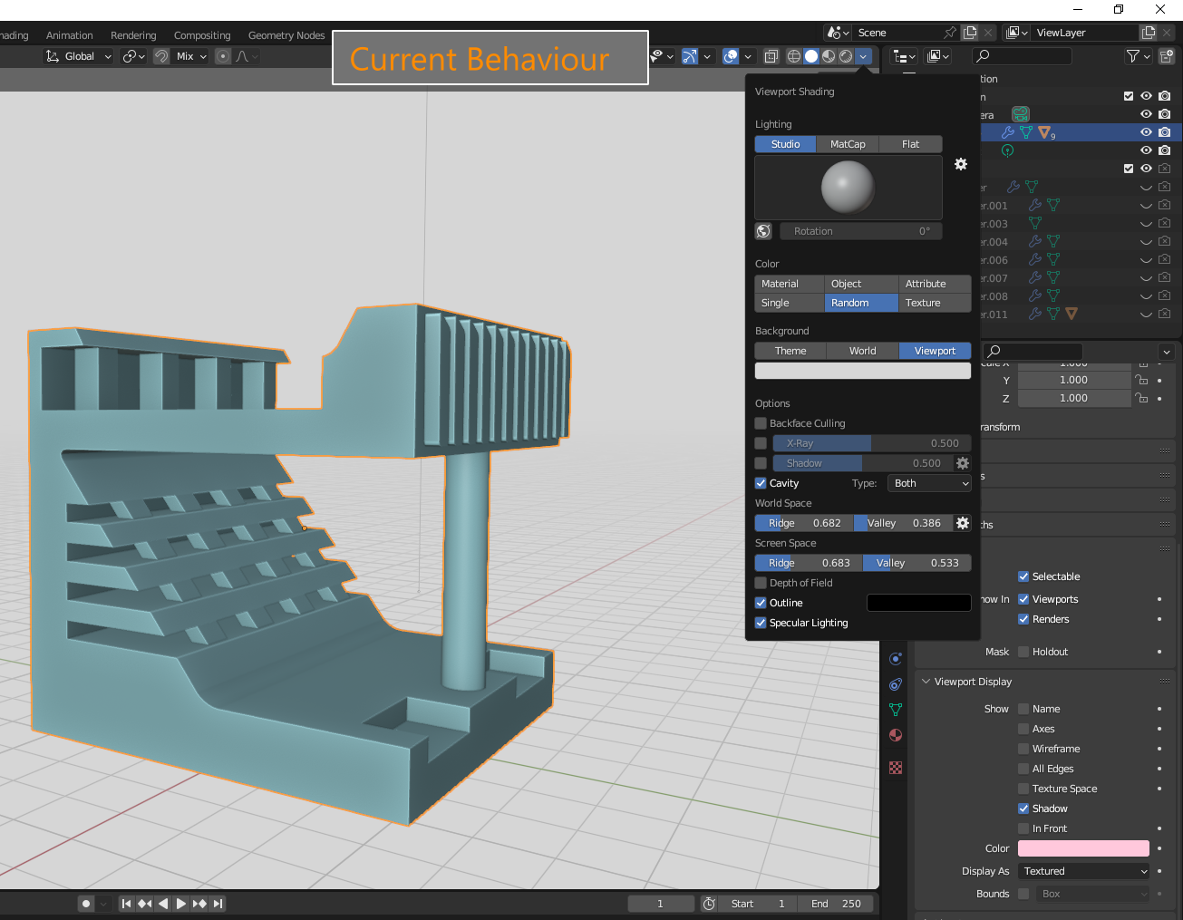
Task: Open the Material properties tab icon
Action: click(x=896, y=735)
